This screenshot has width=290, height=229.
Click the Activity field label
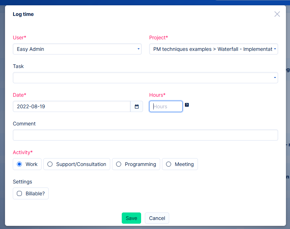pyautogui.click(x=22, y=152)
